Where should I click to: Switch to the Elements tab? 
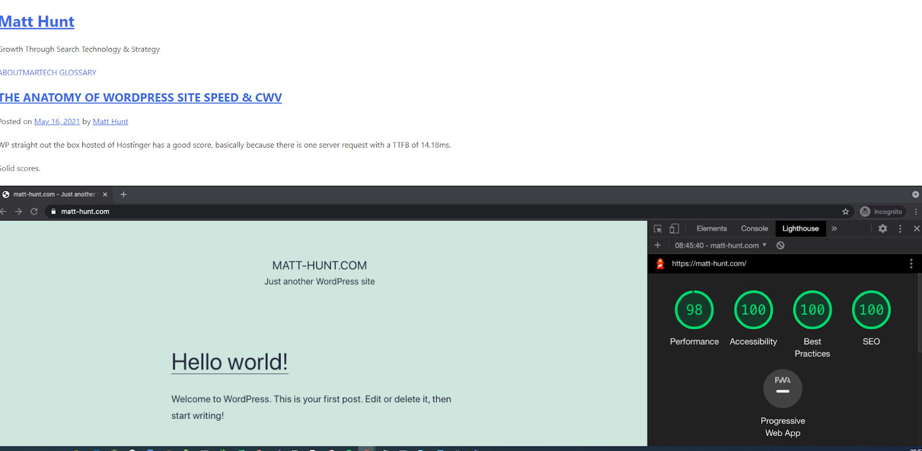pos(712,228)
